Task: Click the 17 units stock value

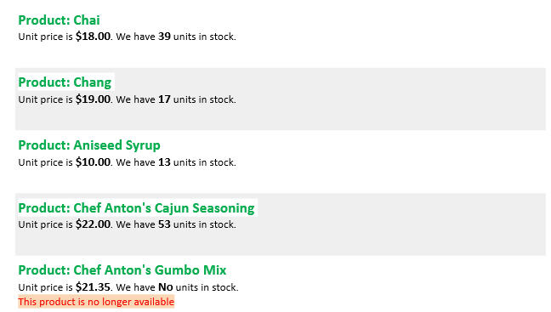Action: [164, 99]
